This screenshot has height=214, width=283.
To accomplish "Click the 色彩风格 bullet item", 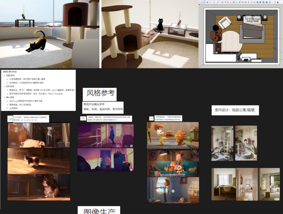I will [x=10, y=86].
